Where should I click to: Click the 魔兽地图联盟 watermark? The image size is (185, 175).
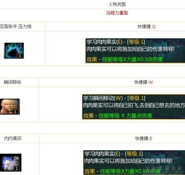tap(164, 169)
